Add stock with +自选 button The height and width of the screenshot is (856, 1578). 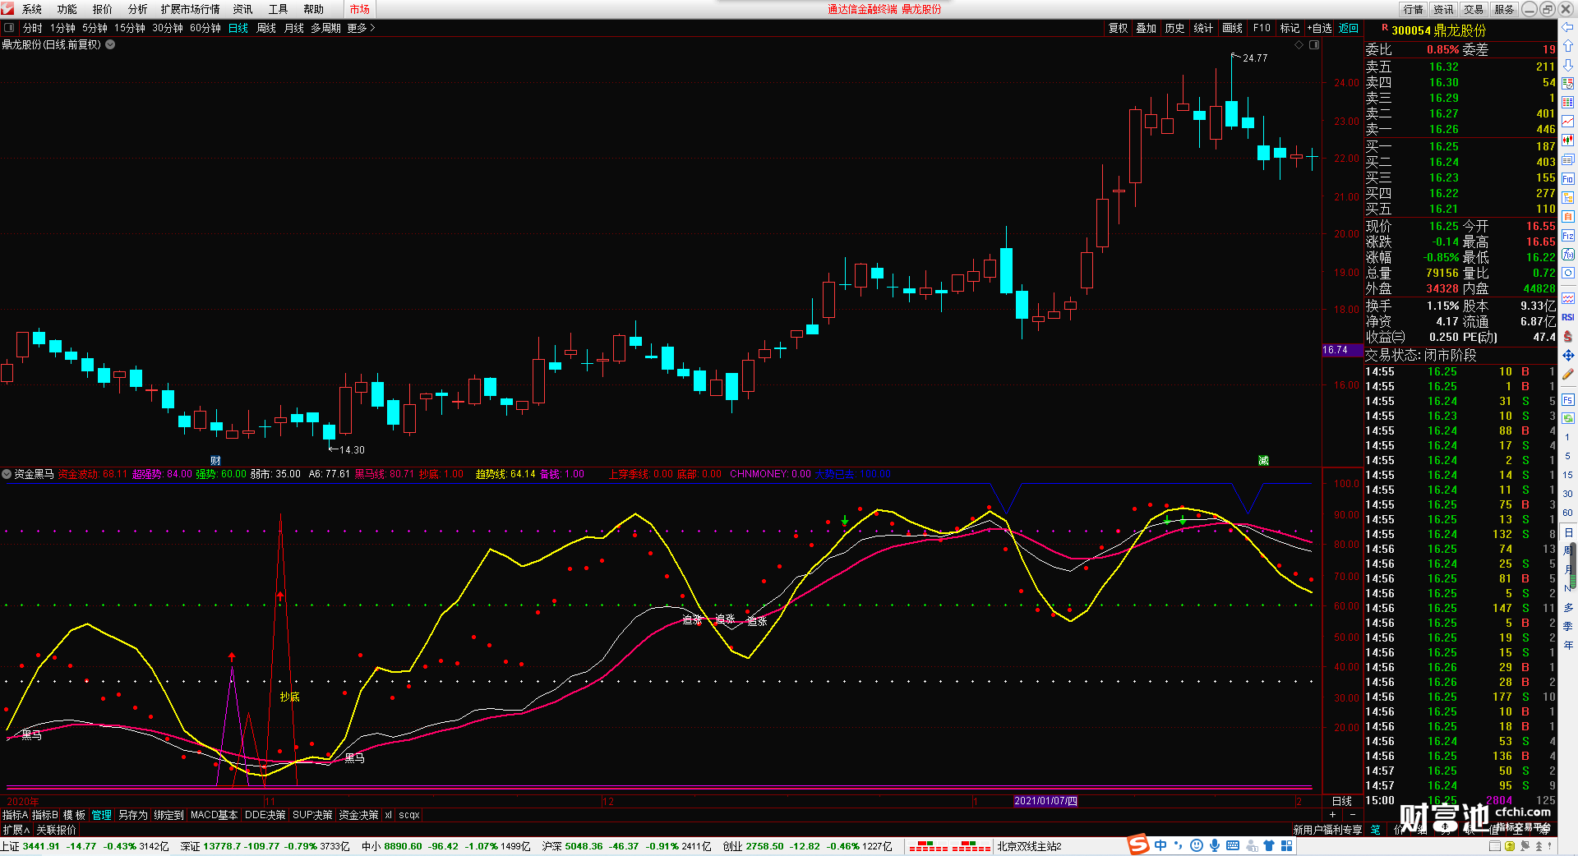pyautogui.click(x=1319, y=28)
